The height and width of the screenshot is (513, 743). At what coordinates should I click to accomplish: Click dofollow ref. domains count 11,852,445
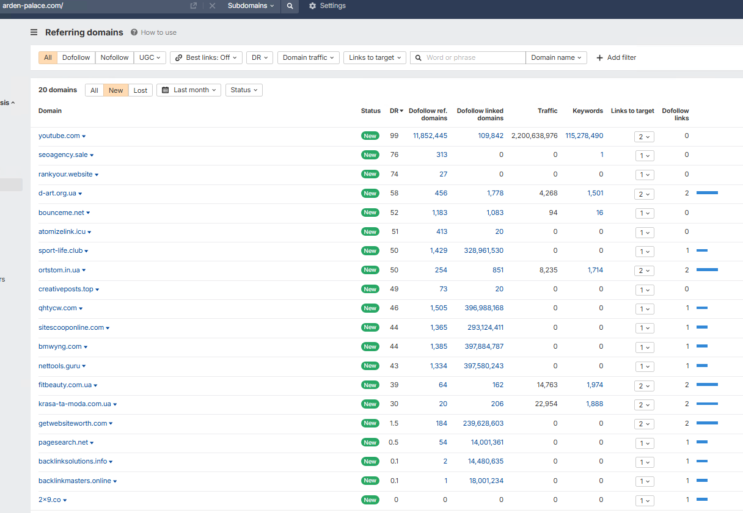tap(430, 136)
